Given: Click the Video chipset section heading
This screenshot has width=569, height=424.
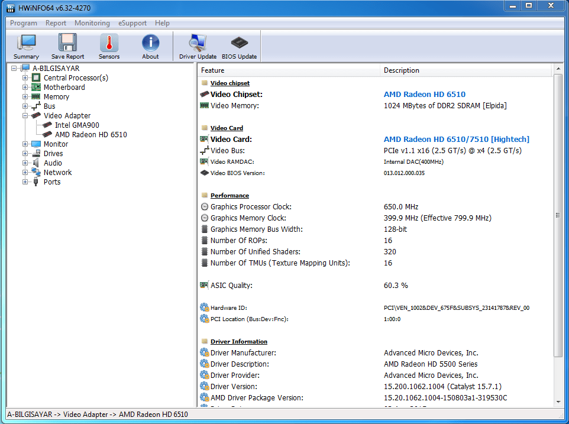Looking at the screenshot, I should tap(230, 83).
